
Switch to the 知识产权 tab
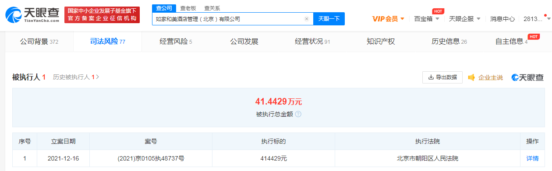[381, 42]
